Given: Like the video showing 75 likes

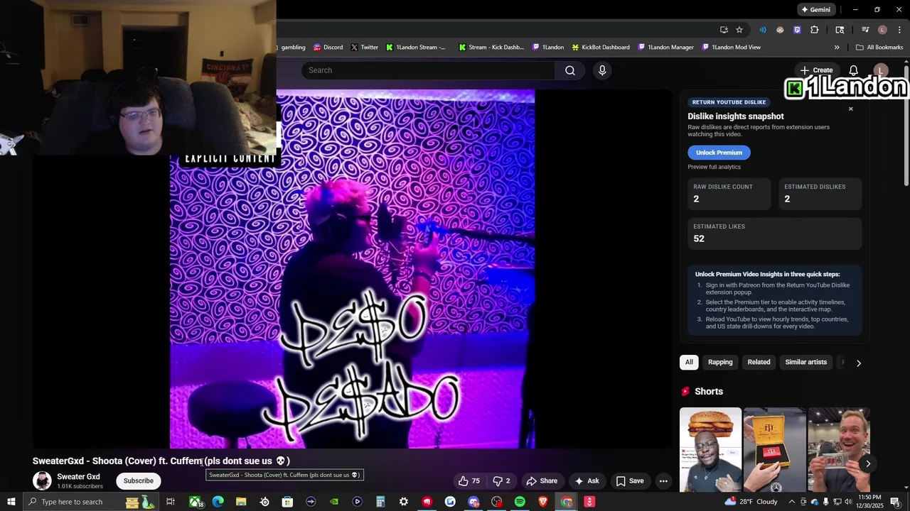Looking at the screenshot, I should [469, 480].
